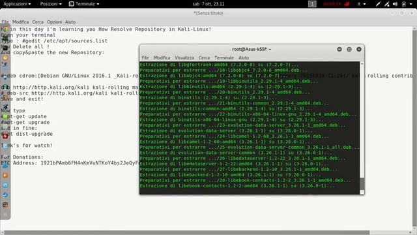Maximize the Senza titolo editor window

pos(402,13)
